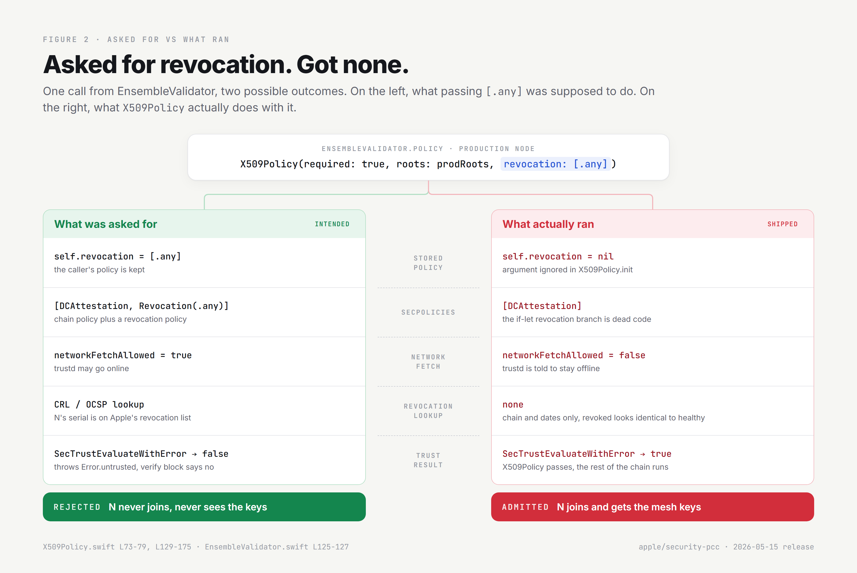Click 'trustd is told to stay offline' note
Viewport: 857px width, 573px height.
tap(551, 368)
